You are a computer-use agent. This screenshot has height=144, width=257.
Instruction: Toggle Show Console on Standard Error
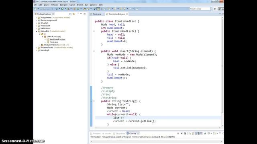[x=200, y=134]
